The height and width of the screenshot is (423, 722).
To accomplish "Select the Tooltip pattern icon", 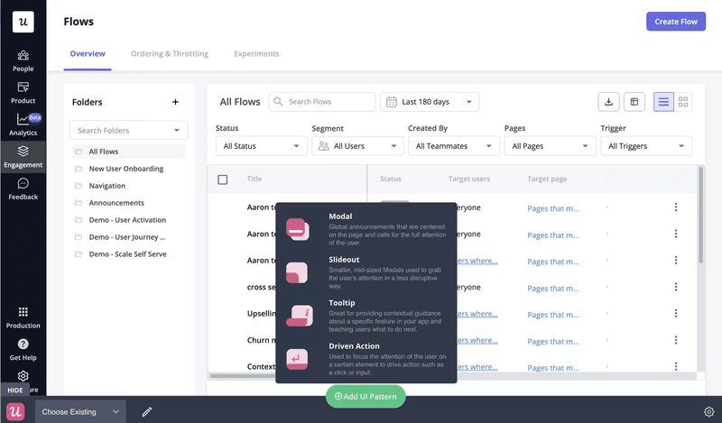I will pyautogui.click(x=300, y=316).
